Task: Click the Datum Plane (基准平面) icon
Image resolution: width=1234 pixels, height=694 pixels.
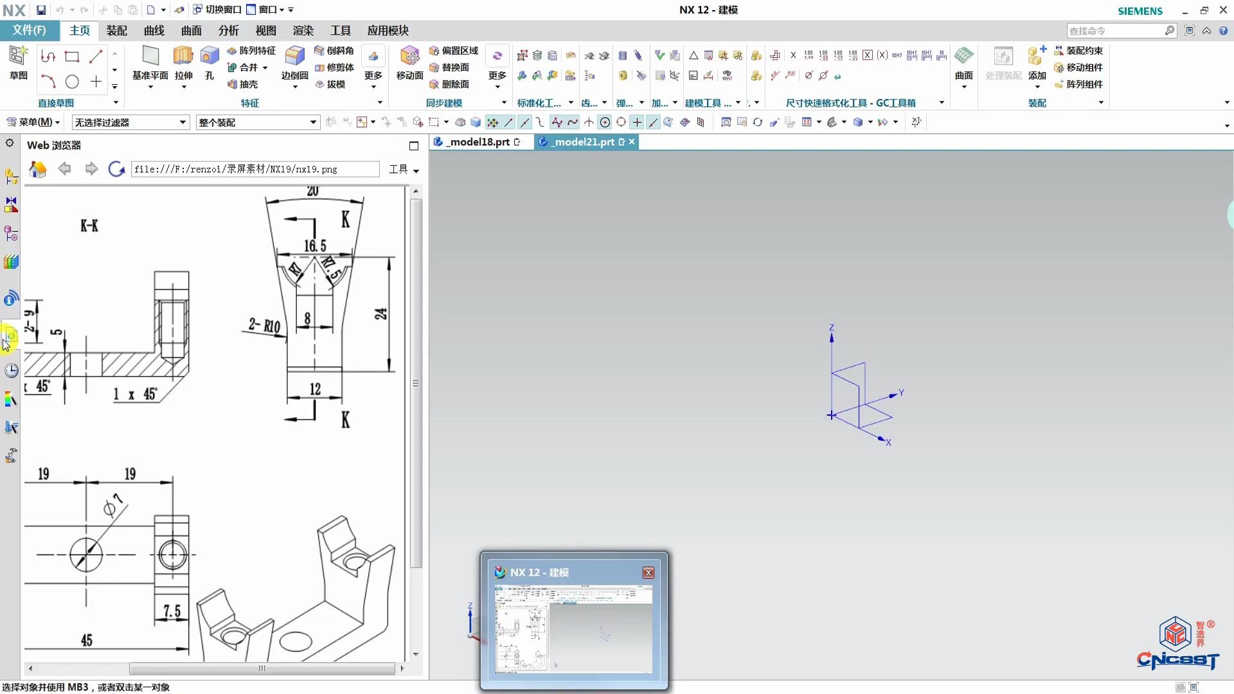Action: pyautogui.click(x=150, y=57)
